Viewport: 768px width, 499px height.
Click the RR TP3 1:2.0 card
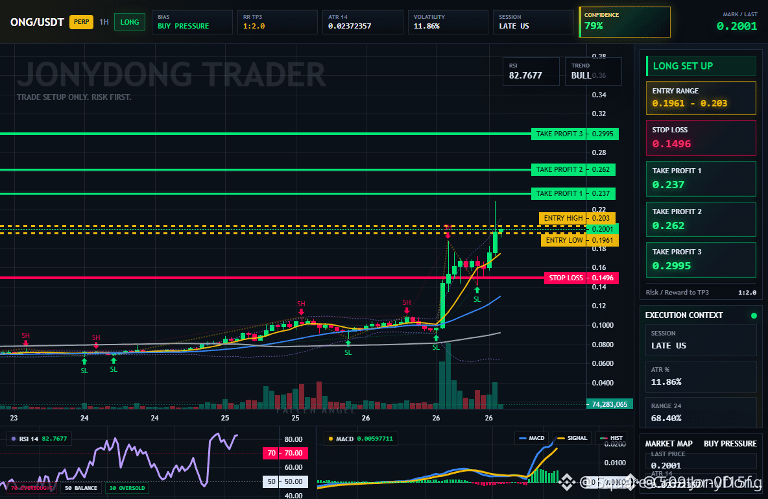point(277,22)
